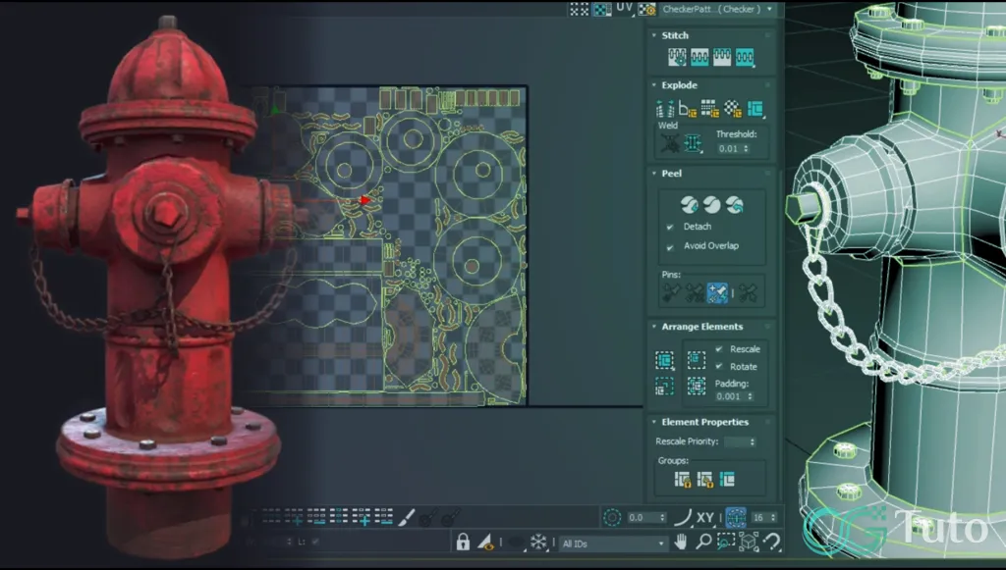Viewport: 1006px width, 570px height.
Task: Toggle the Avoid Overlap checkbox
Action: click(x=670, y=245)
